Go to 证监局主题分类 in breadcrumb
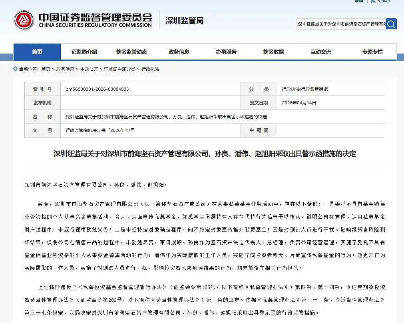The image size is (404, 323). [120, 69]
